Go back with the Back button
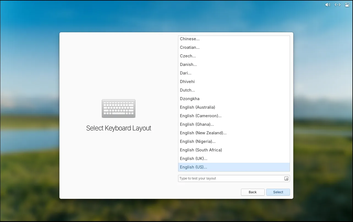This screenshot has height=222, width=353. click(253, 192)
